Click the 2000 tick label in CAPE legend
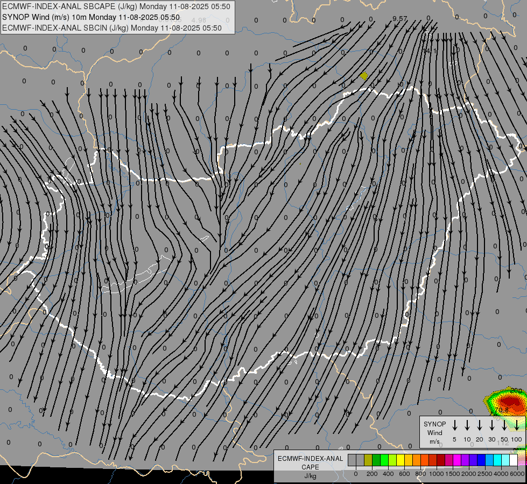This screenshot has width=527, height=484. tap(469, 474)
